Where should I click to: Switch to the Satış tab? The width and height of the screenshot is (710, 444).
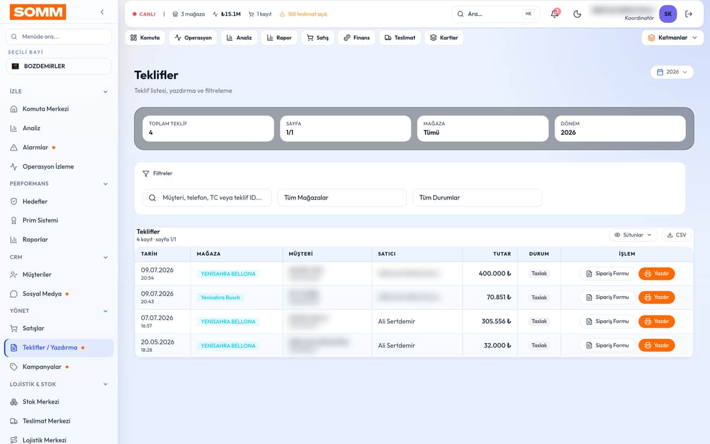[318, 37]
